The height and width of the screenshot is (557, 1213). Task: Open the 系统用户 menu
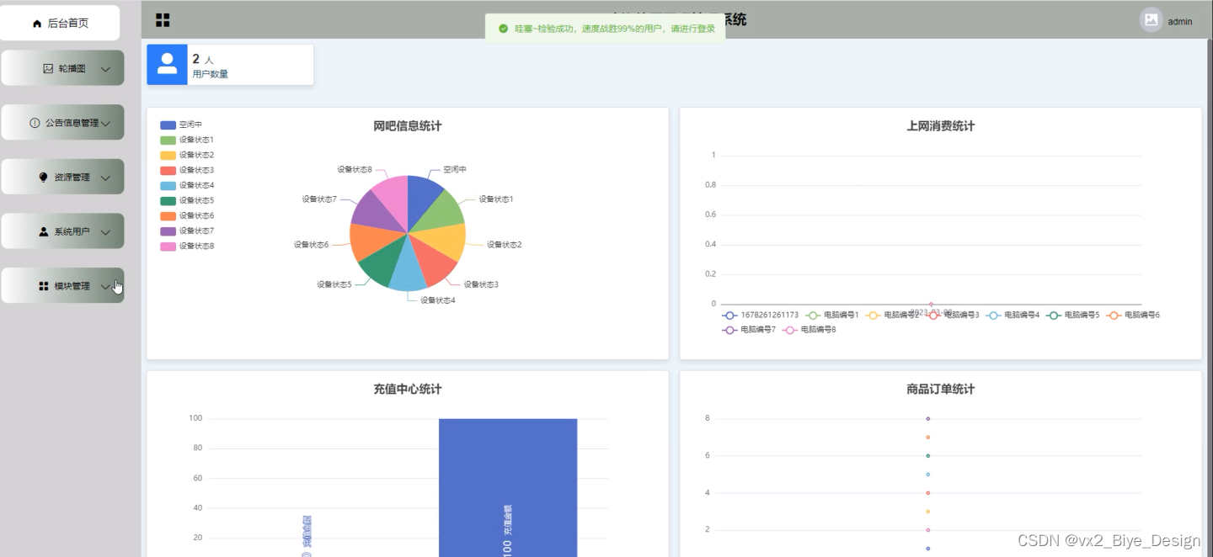(x=62, y=231)
